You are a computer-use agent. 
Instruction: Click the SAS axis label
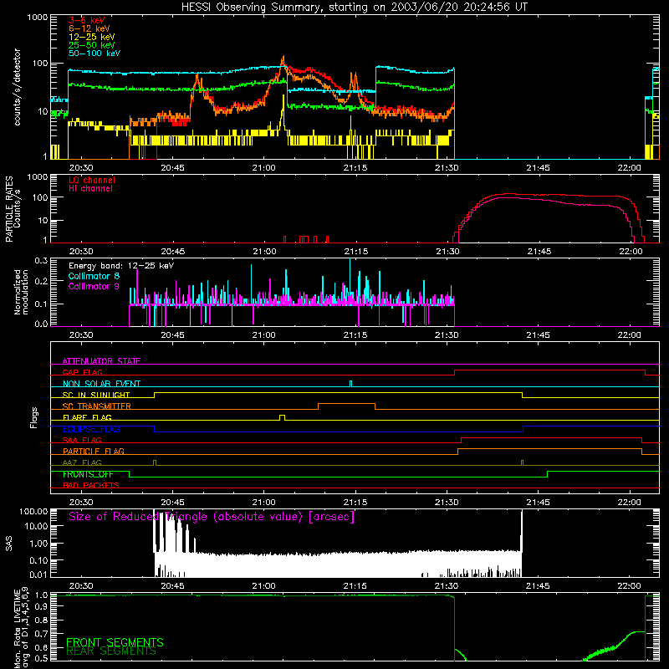click(8, 544)
